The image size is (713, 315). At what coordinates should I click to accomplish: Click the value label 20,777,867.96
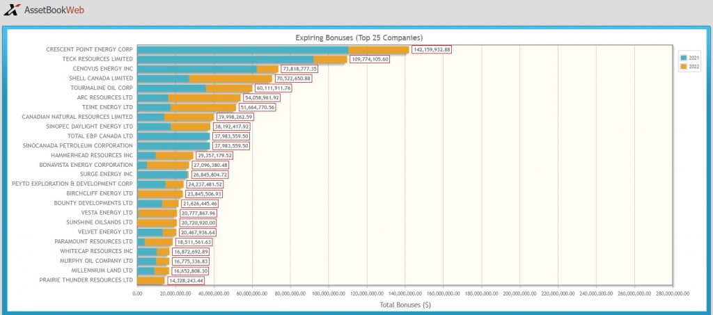point(198,213)
